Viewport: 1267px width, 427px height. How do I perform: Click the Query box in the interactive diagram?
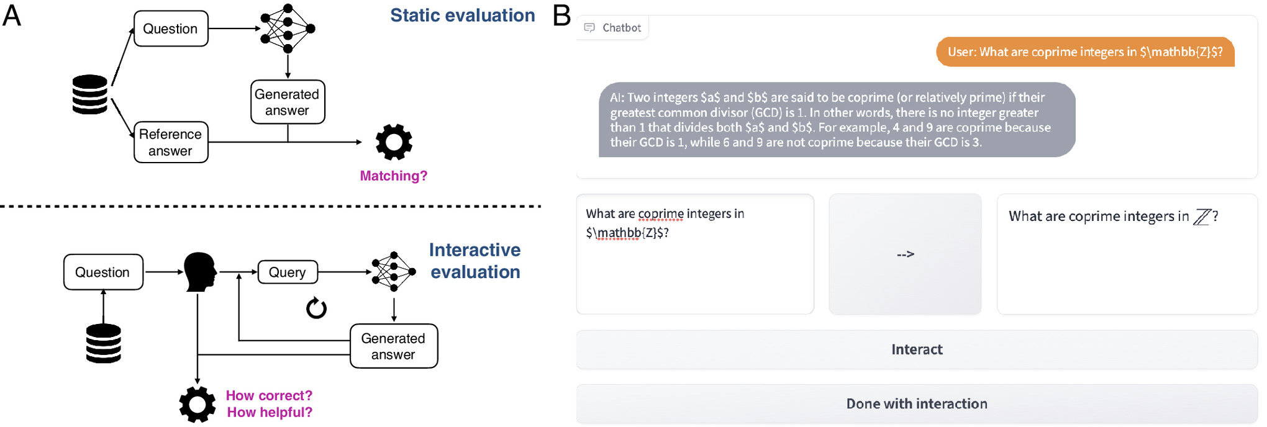click(x=287, y=272)
